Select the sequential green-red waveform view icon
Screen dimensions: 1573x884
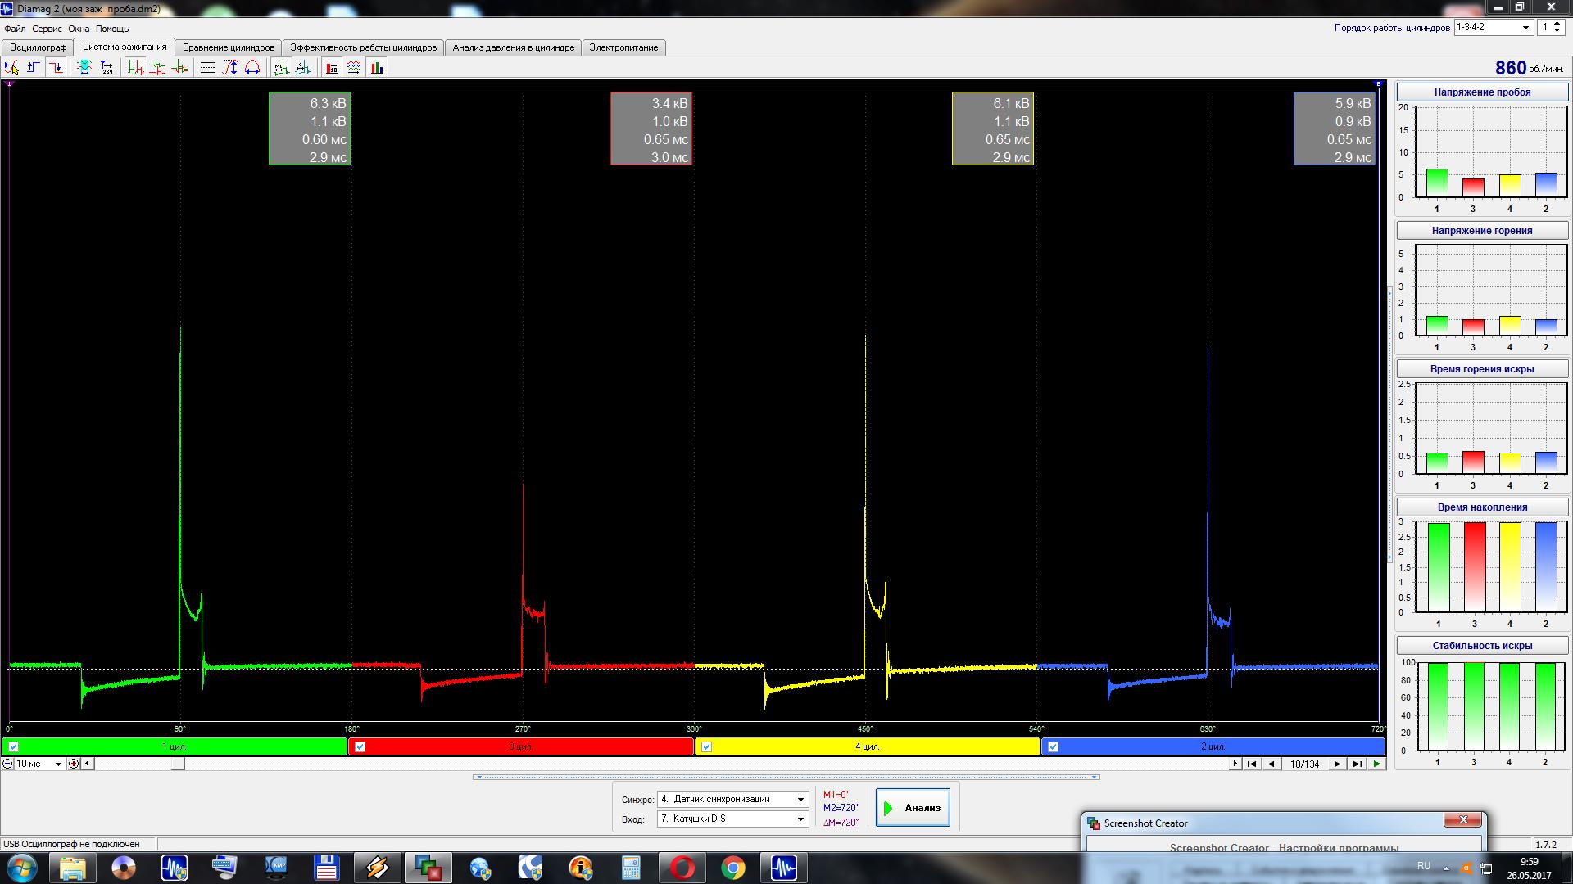click(x=135, y=68)
